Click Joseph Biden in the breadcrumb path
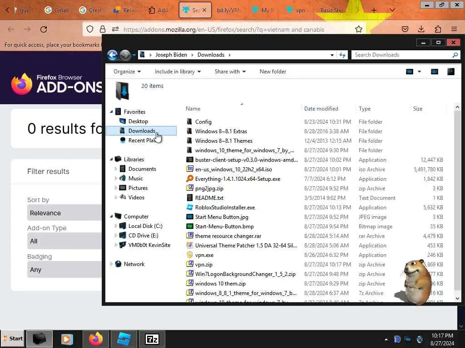This screenshot has height=348, width=465. click(x=171, y=55)
